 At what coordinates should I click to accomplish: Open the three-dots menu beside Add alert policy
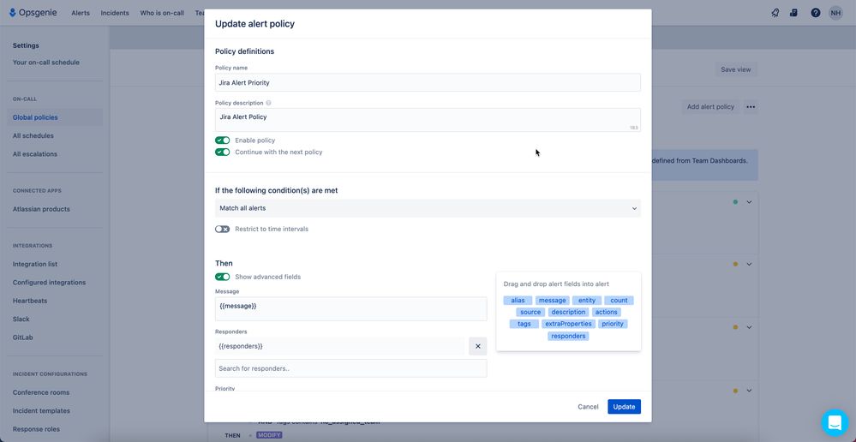[751, 107]
